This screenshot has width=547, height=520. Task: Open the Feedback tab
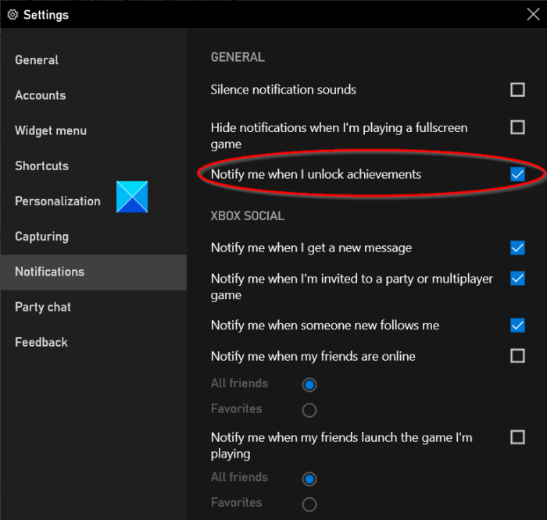pos(41,342)
